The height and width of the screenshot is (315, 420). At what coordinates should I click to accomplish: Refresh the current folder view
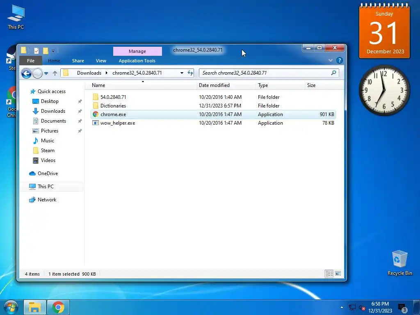(x=190, y=73)
